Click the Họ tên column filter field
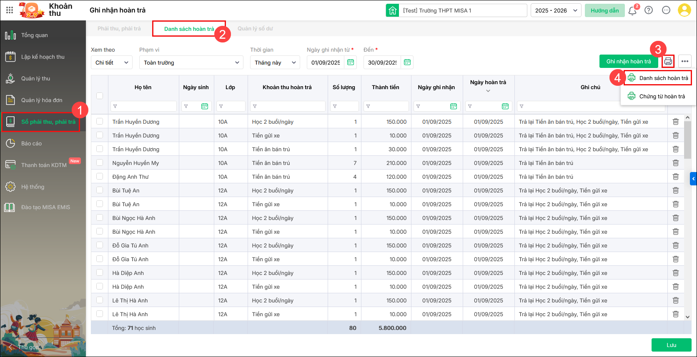Image resolution: width=697 pixels, height=357 pixels. (x=143, y=106)
